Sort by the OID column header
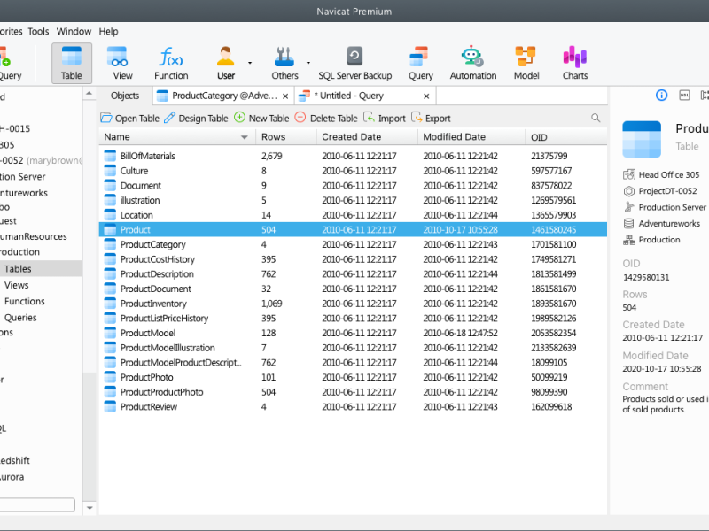This screenshot has width=709, height=531. coord(565,137)
